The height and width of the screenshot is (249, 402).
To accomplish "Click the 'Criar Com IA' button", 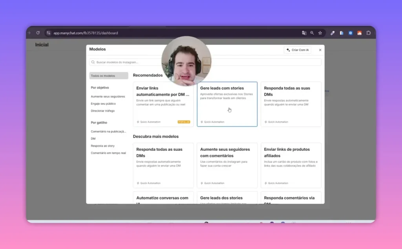I will coord(297,49).
